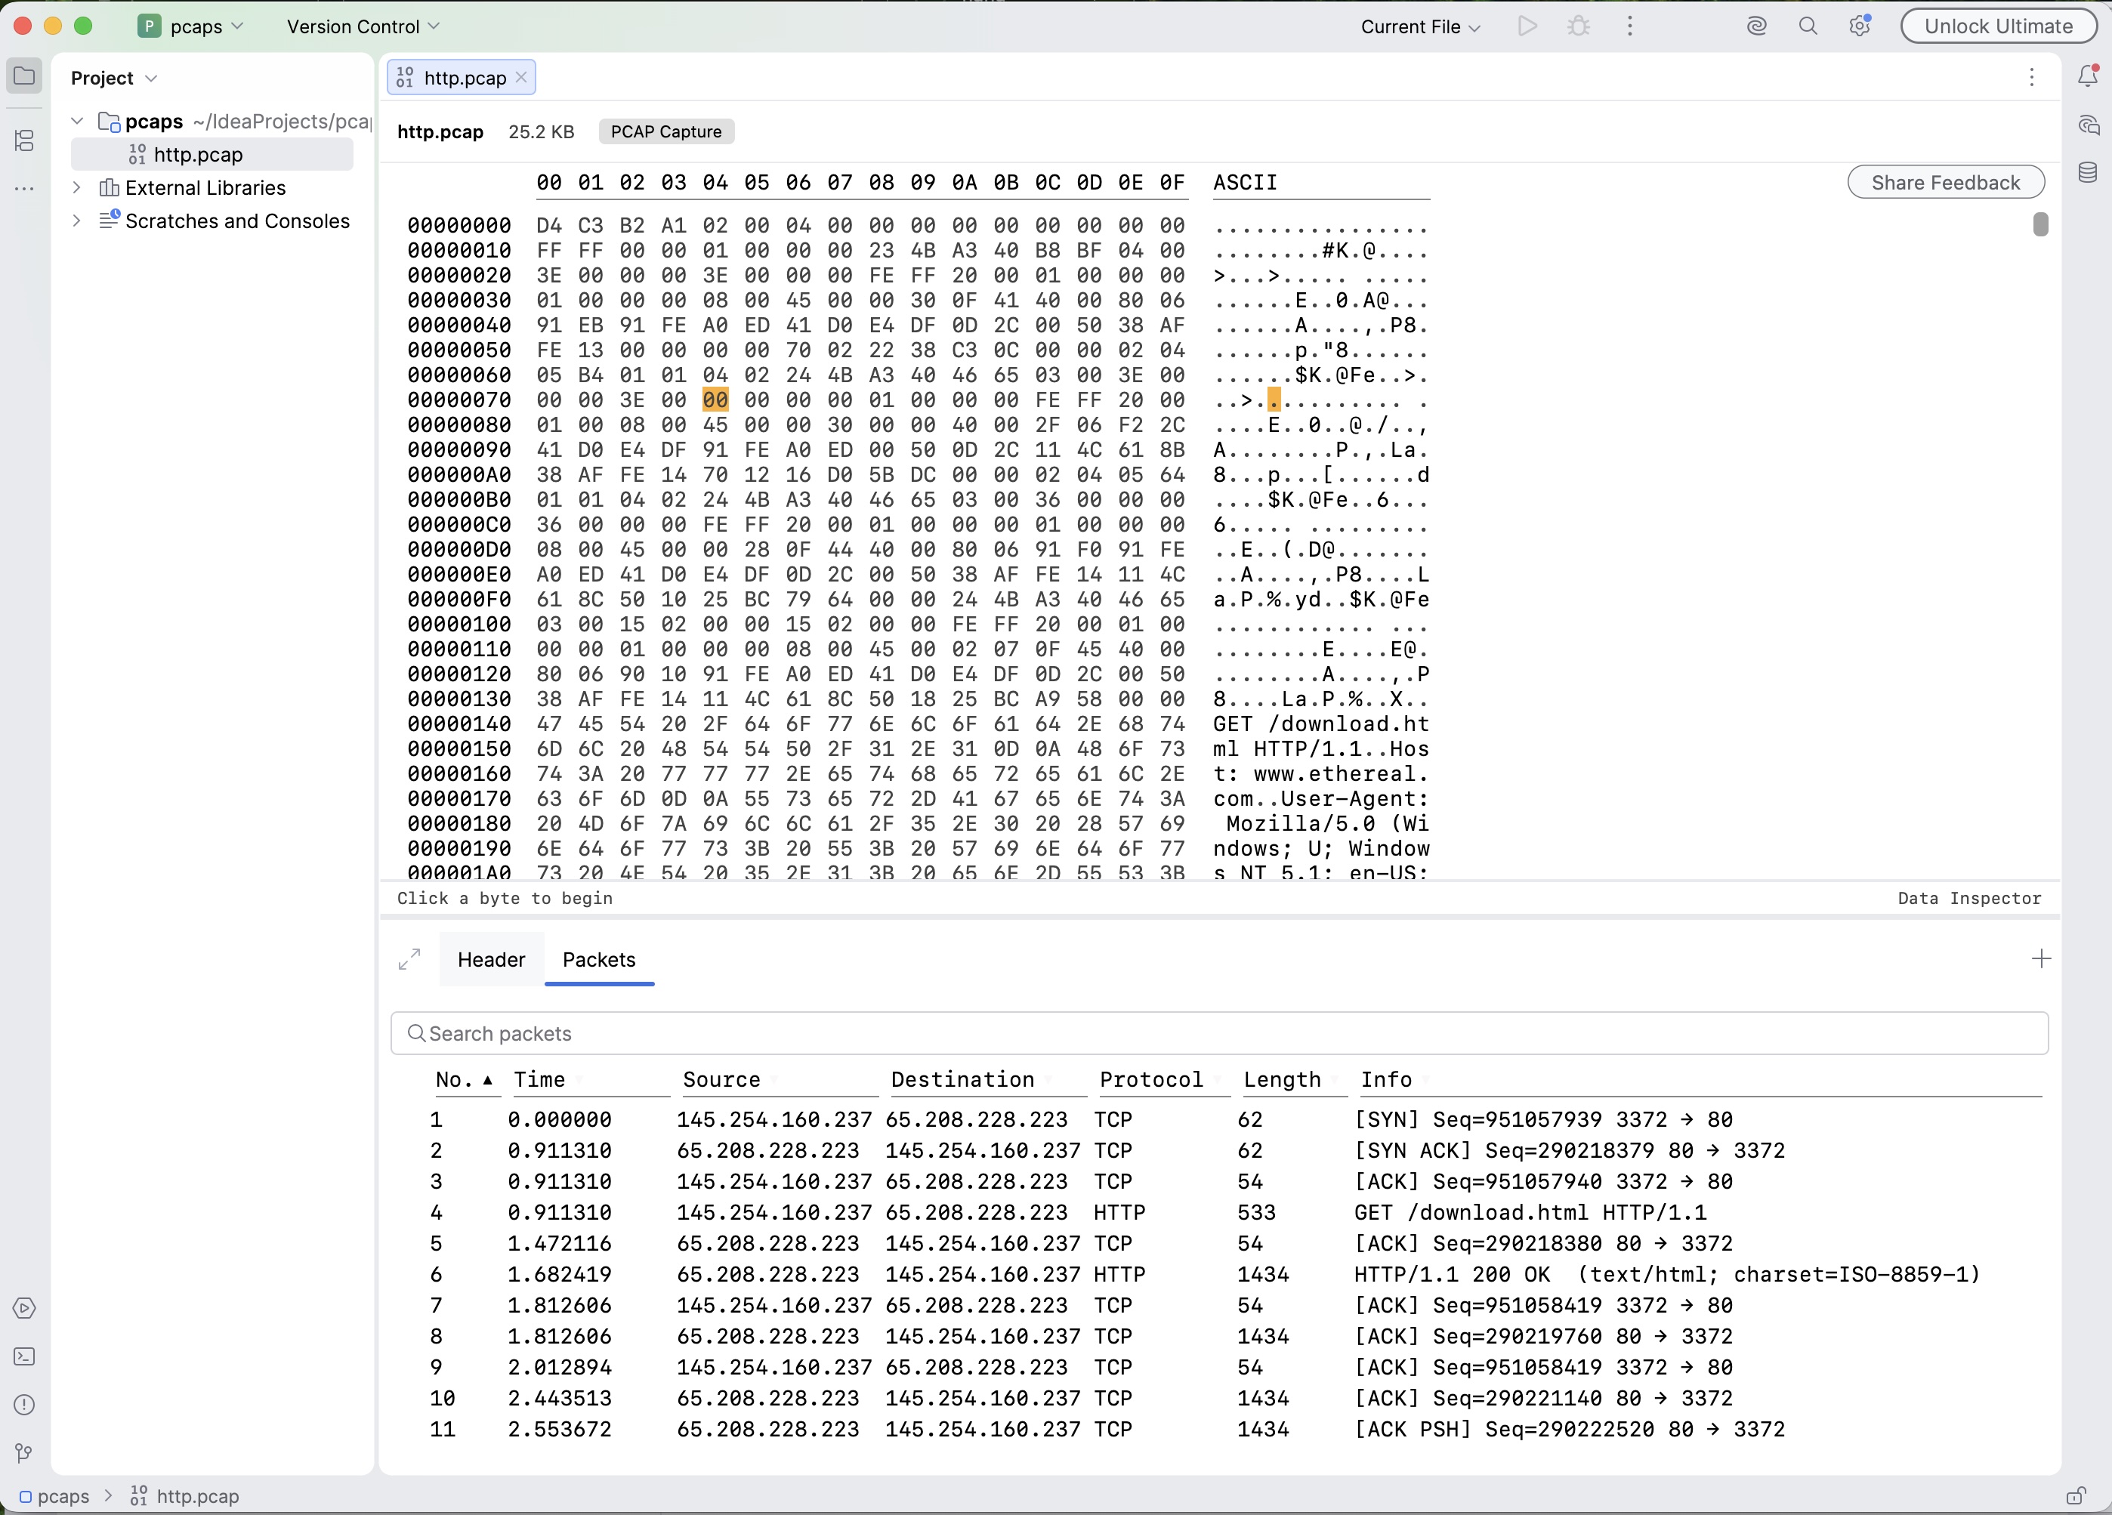Open the Database tool window icon
Screen dimensions: 2112x1515
[x=2088, y=172]
